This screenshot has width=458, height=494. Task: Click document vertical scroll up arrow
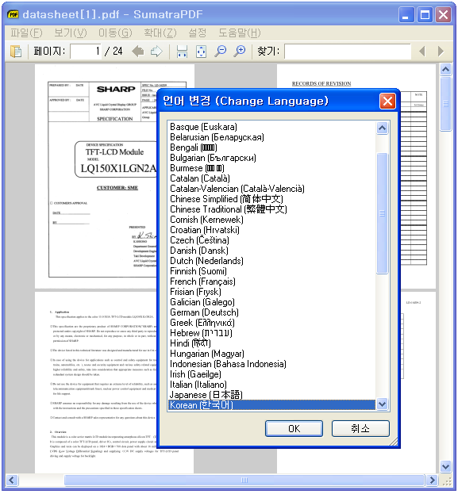446,69
